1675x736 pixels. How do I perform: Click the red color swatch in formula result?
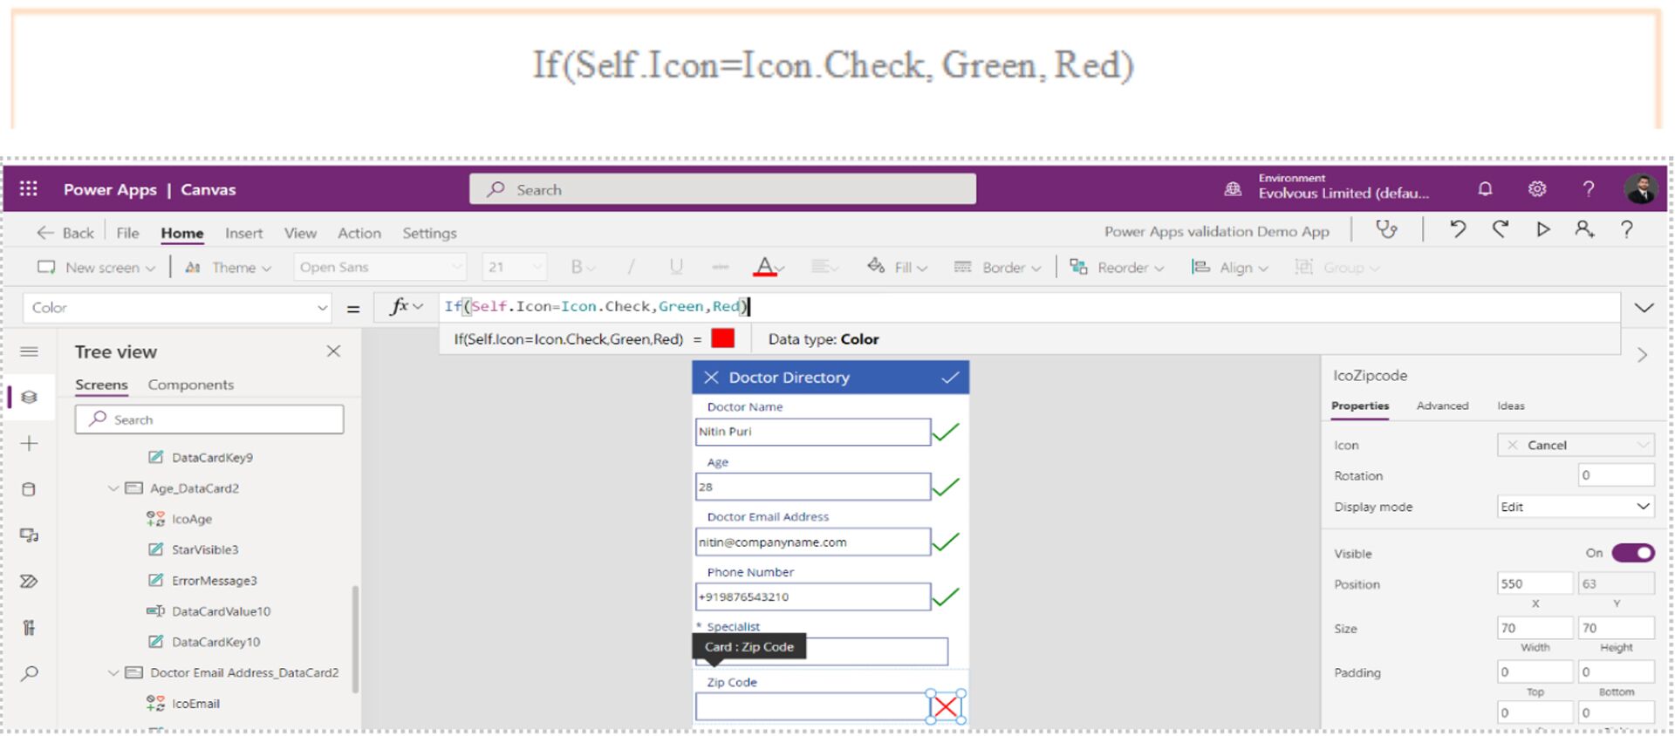tap(722, 338)
